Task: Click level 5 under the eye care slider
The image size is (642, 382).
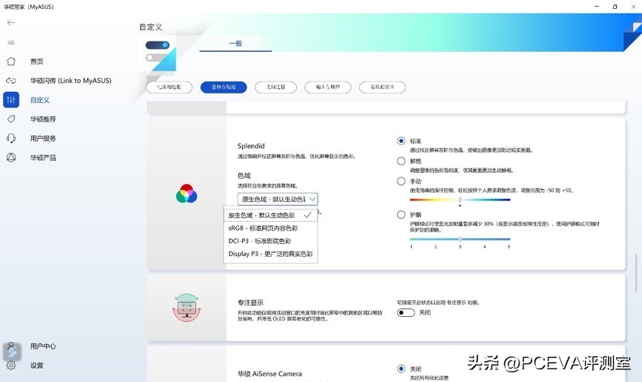Action: tap(509, 246)
